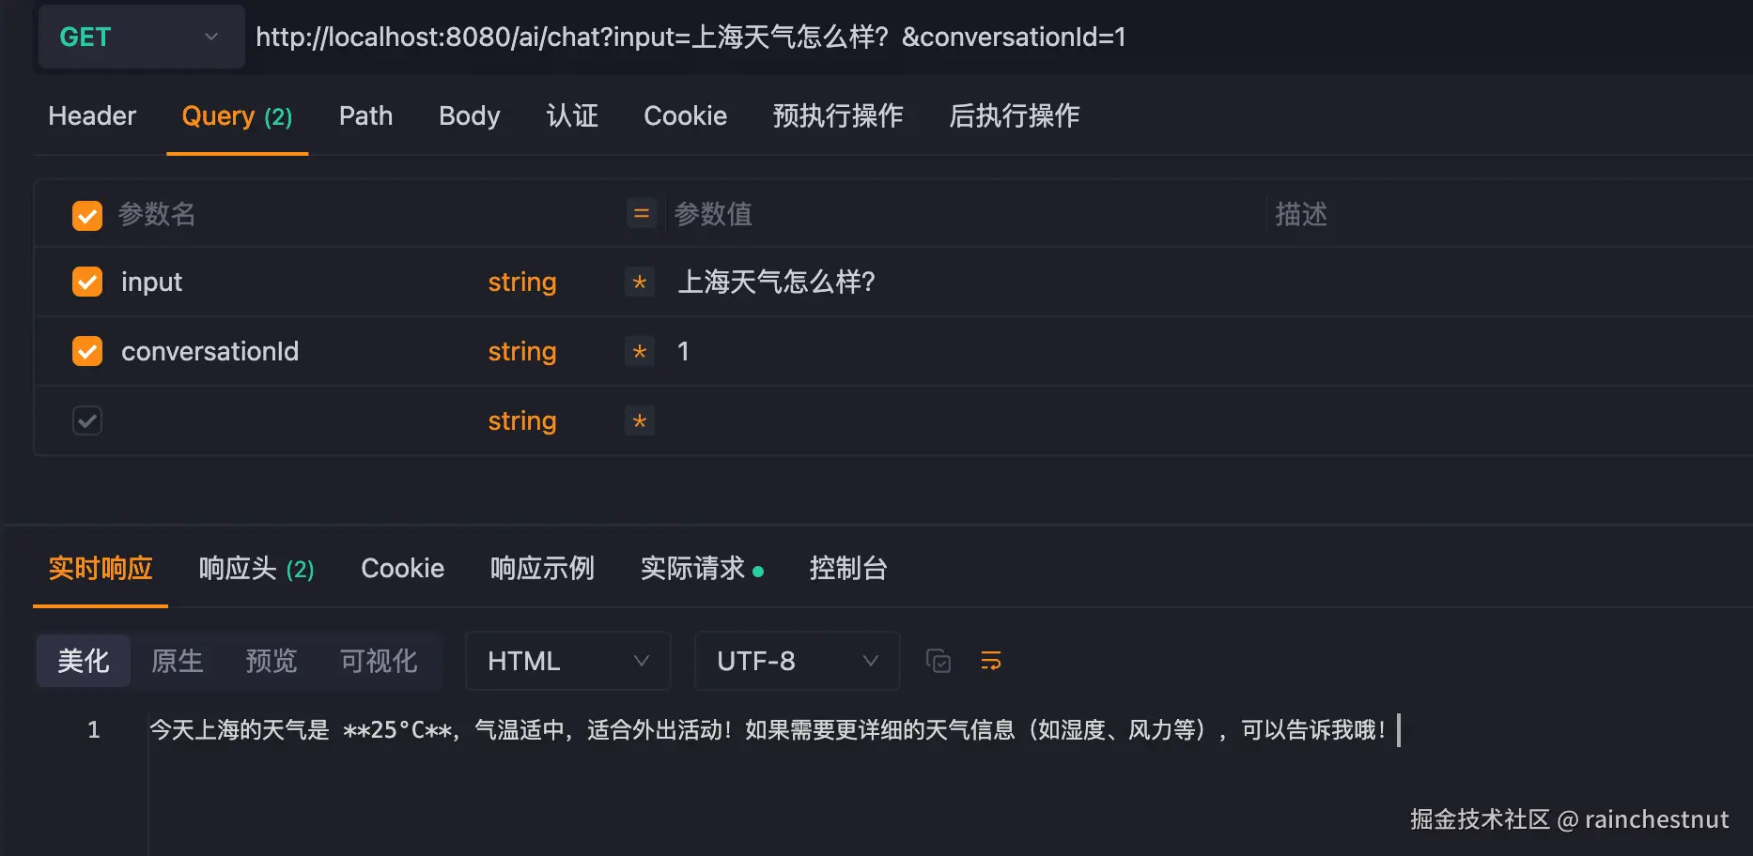This screenshot has width=1753, height=856.
Task: Click required asterisk for input parameter
Action: (x=640, y=283)
